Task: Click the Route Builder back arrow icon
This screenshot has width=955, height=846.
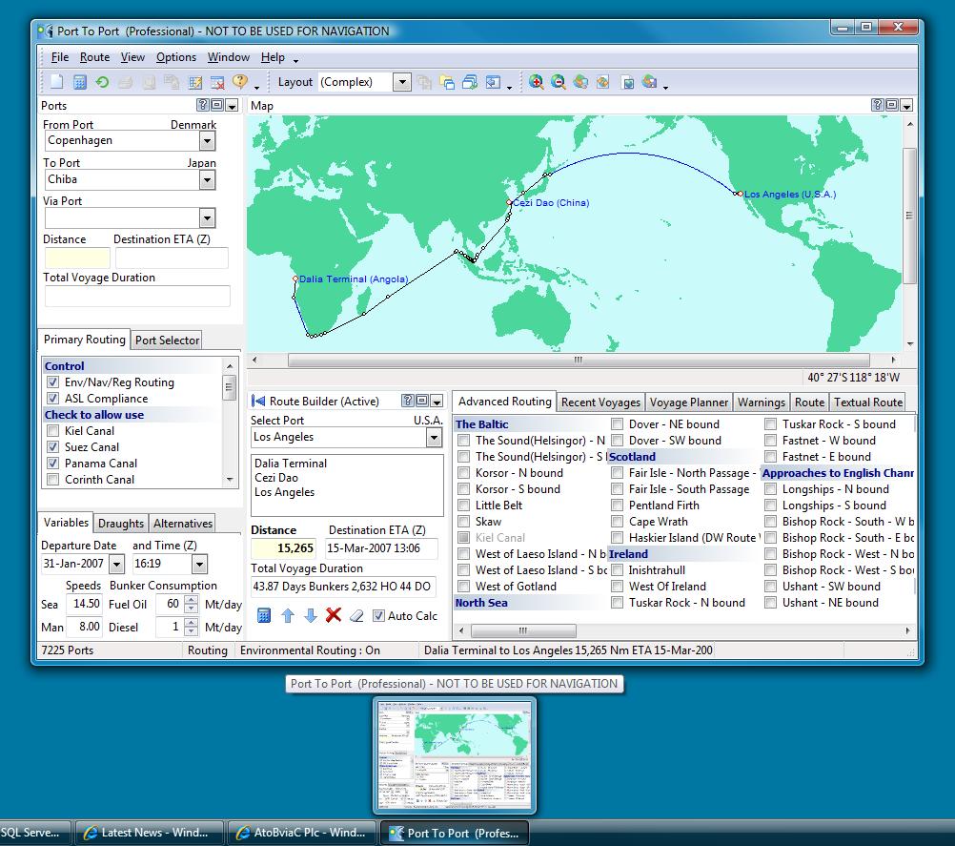Action: pos(258,401)
